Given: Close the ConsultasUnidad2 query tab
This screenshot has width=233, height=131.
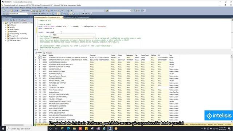Looking at the screenshot, I should (x=62, y=17).
